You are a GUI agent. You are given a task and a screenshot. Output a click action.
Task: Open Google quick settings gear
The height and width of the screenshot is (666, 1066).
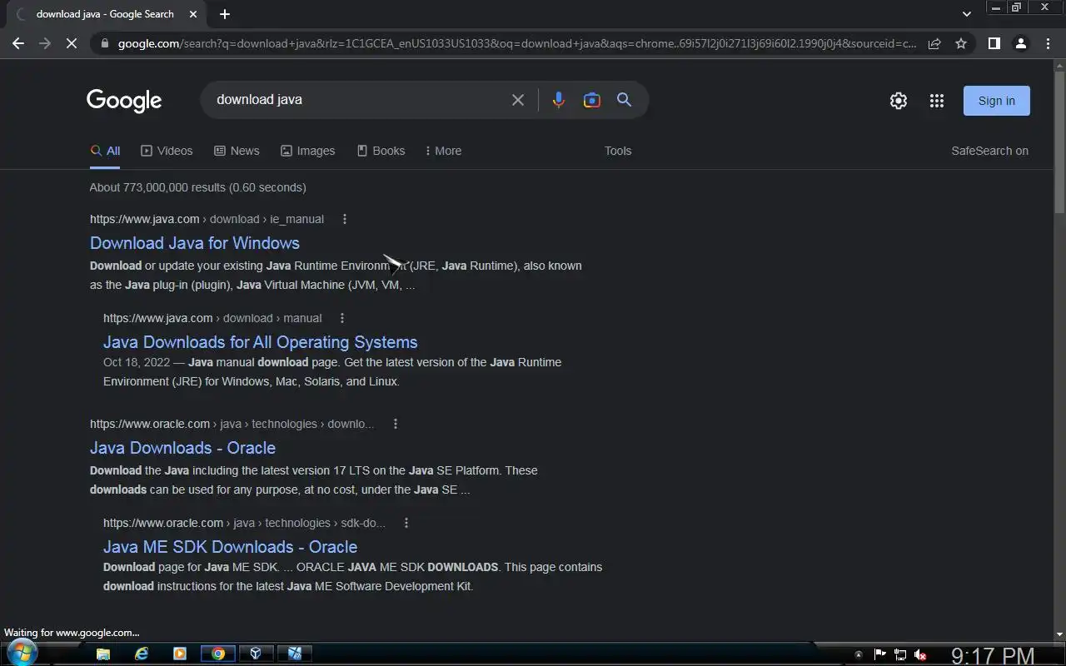click(x=898, y=101)
